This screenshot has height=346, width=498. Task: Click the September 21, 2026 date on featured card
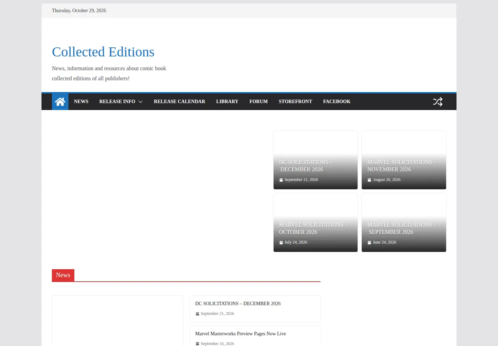pos(301,180)
